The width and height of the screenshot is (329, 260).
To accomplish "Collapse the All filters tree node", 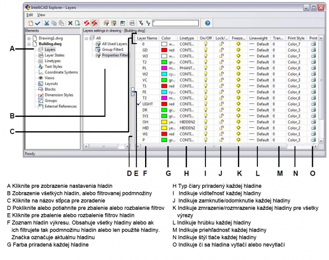I will point(86,38).
